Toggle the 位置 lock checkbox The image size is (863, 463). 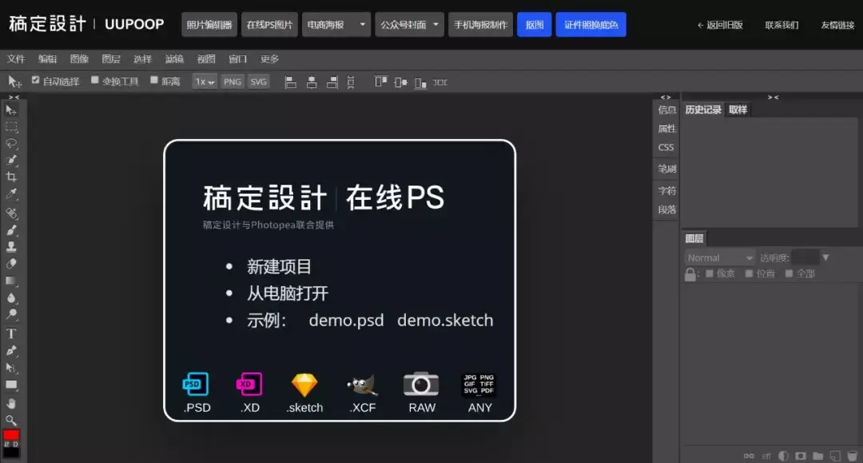[x=749, y=273]
